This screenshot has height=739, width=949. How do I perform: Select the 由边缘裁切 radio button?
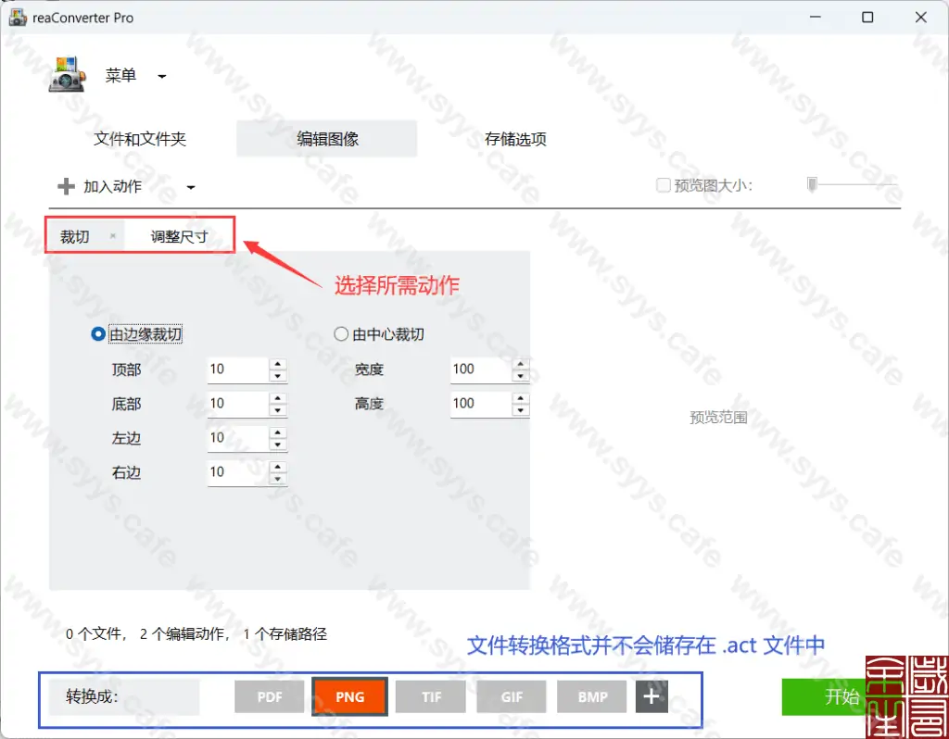pos(97,334)
